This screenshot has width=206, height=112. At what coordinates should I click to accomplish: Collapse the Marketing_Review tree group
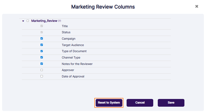[23, 21]
